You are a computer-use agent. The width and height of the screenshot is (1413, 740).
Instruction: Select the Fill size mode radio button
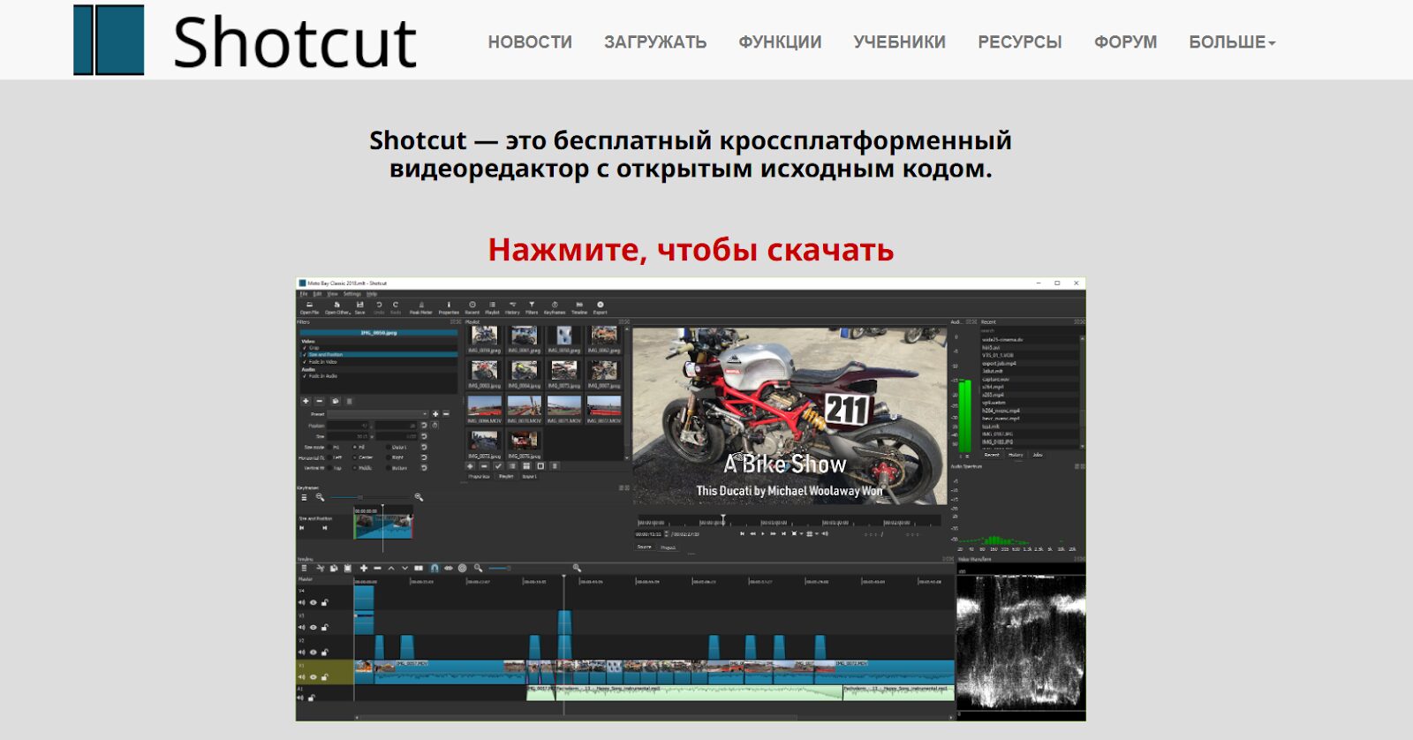pyautogui.click(x=354, y=447)
